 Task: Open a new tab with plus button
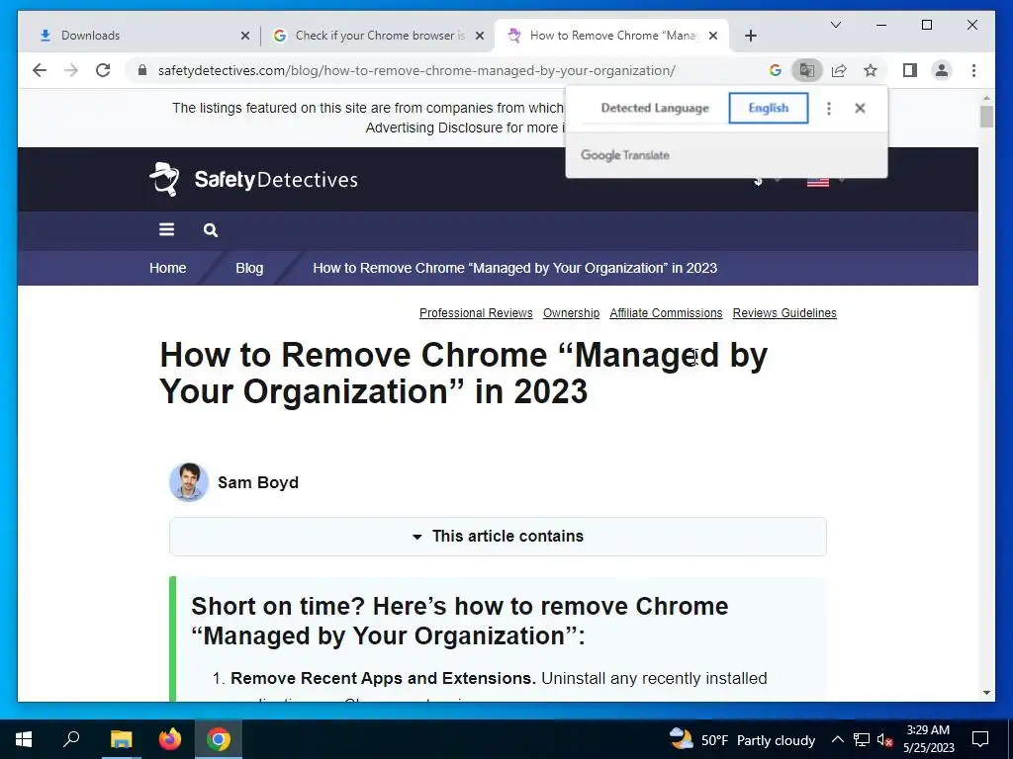click(750, 36)
